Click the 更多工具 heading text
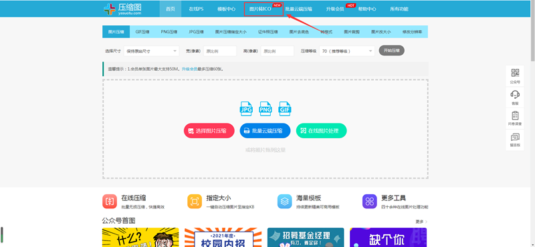535x247 pixels. pos(394,198)
